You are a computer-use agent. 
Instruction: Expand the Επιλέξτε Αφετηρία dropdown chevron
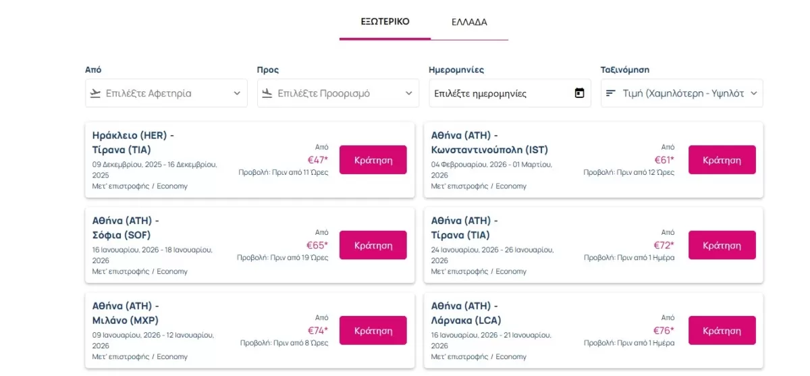click(237, 93)
